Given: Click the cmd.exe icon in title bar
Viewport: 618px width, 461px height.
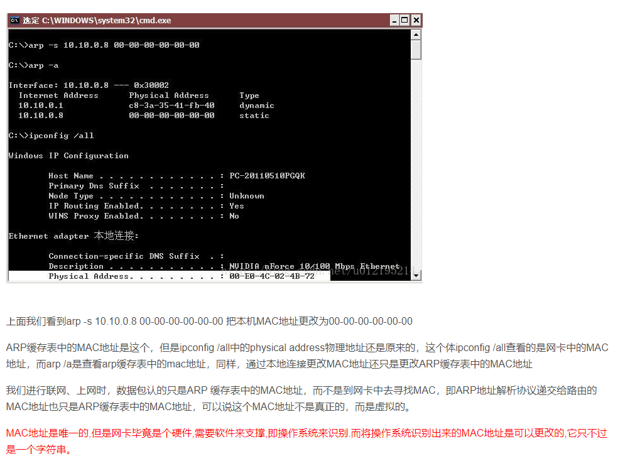Looking at the screenshot, I should (14, 20).
